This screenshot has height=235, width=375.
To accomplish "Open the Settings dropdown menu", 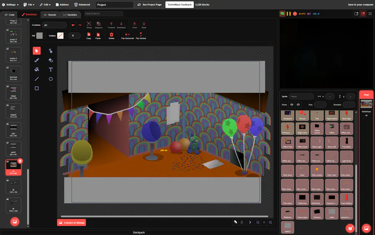I will coord(9,5).
